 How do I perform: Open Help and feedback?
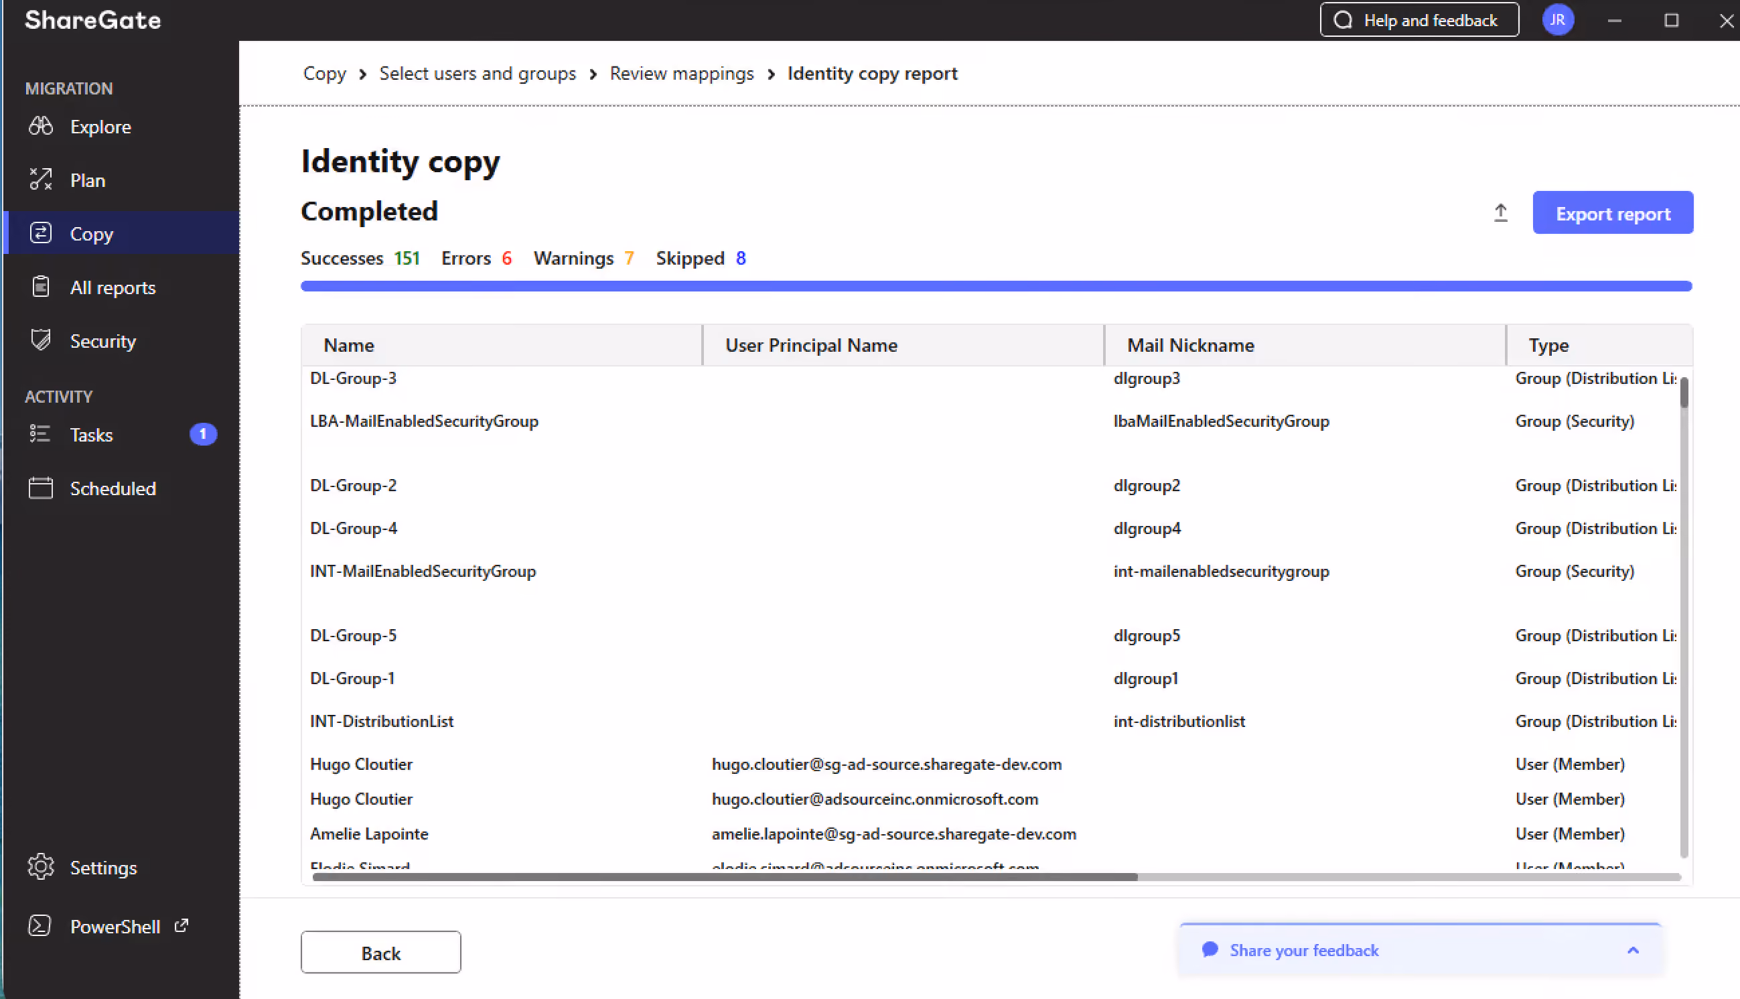tap(1420, 20)
